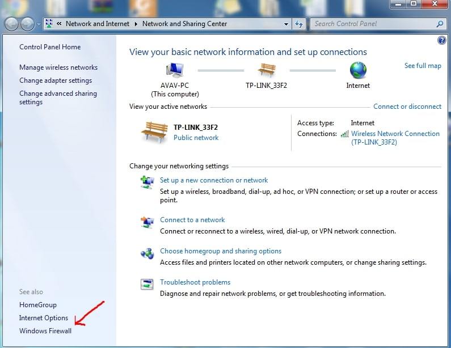Open the recent pages dropdown beside Forward
Image resolution: width=451 pixels, height=348 pixels.
(38, 24)
